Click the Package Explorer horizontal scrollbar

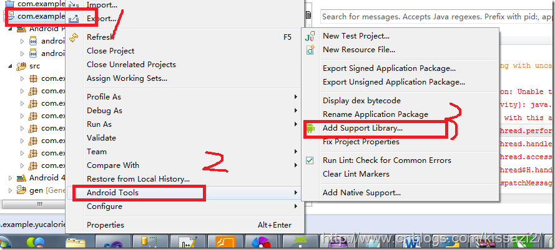click(x=34, y=204)
